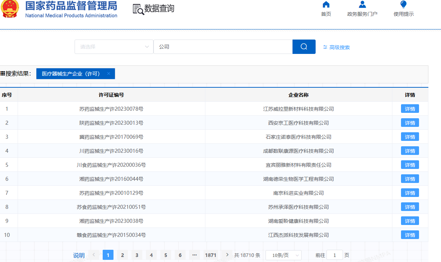This screenshot has width=441, height=262.
Task: Switch to page 3 of results
Action: (137, 255)
